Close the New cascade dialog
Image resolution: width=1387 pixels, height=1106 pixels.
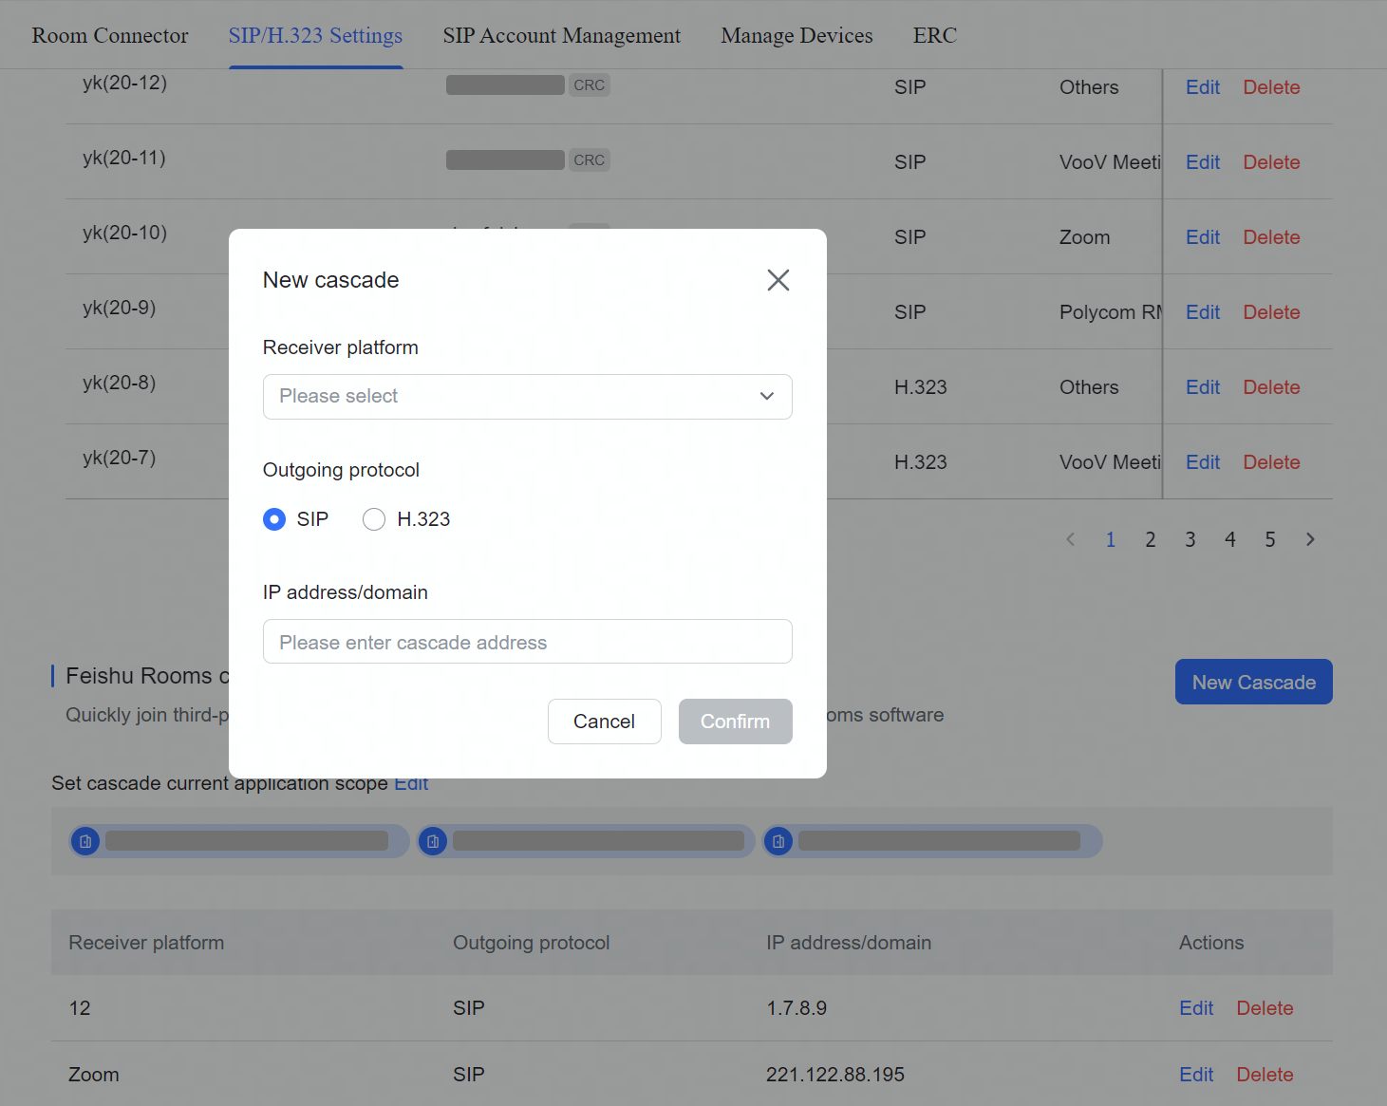tap(778, 280)
